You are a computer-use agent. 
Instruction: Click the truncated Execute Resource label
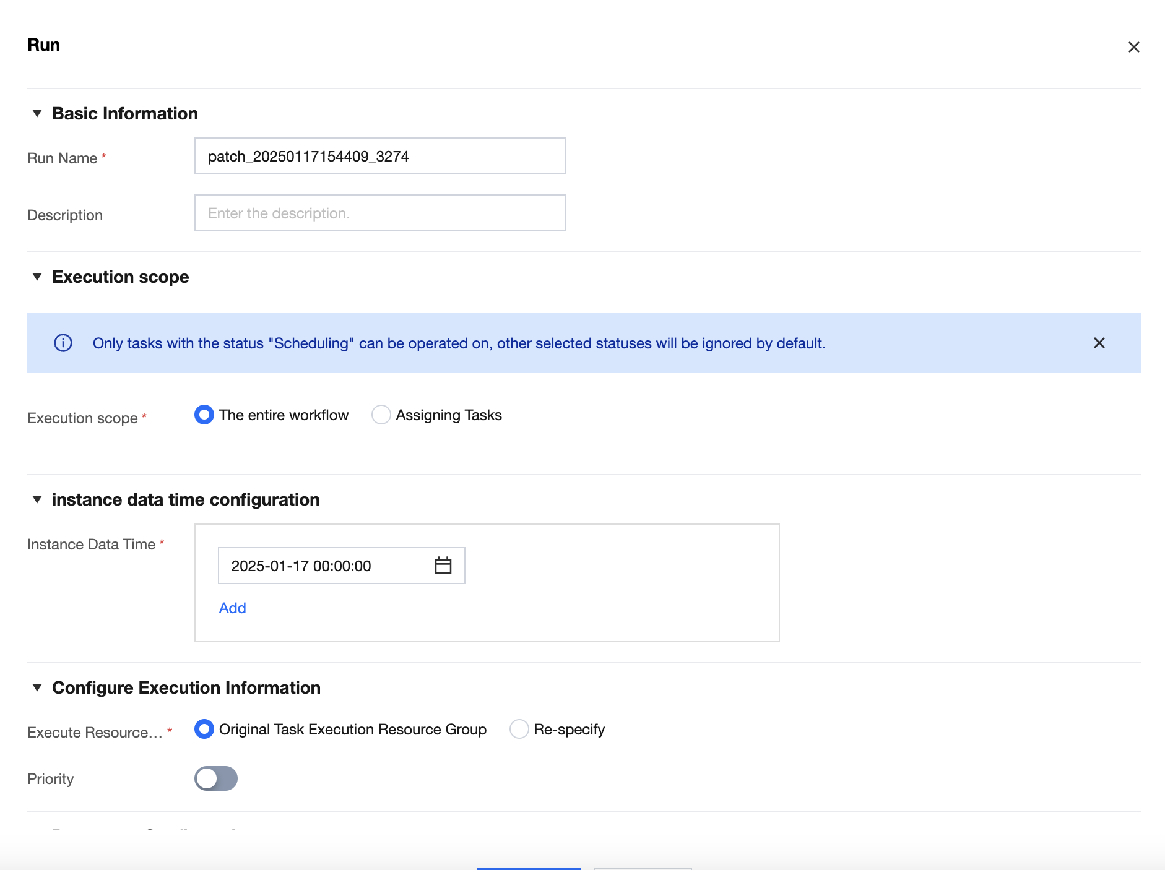tap(95, 733)
